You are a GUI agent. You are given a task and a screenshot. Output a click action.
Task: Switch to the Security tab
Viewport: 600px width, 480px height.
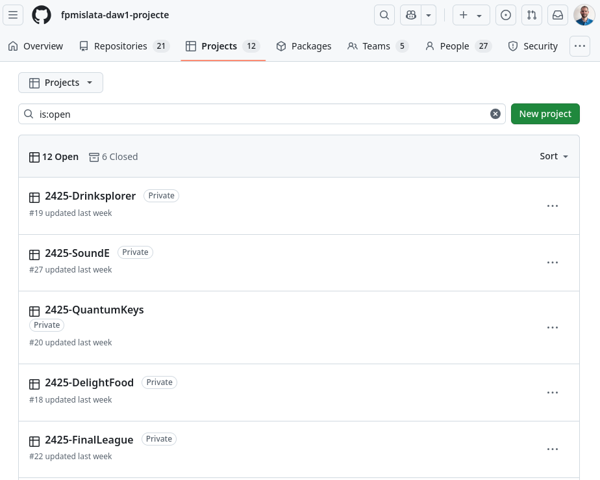532,46
